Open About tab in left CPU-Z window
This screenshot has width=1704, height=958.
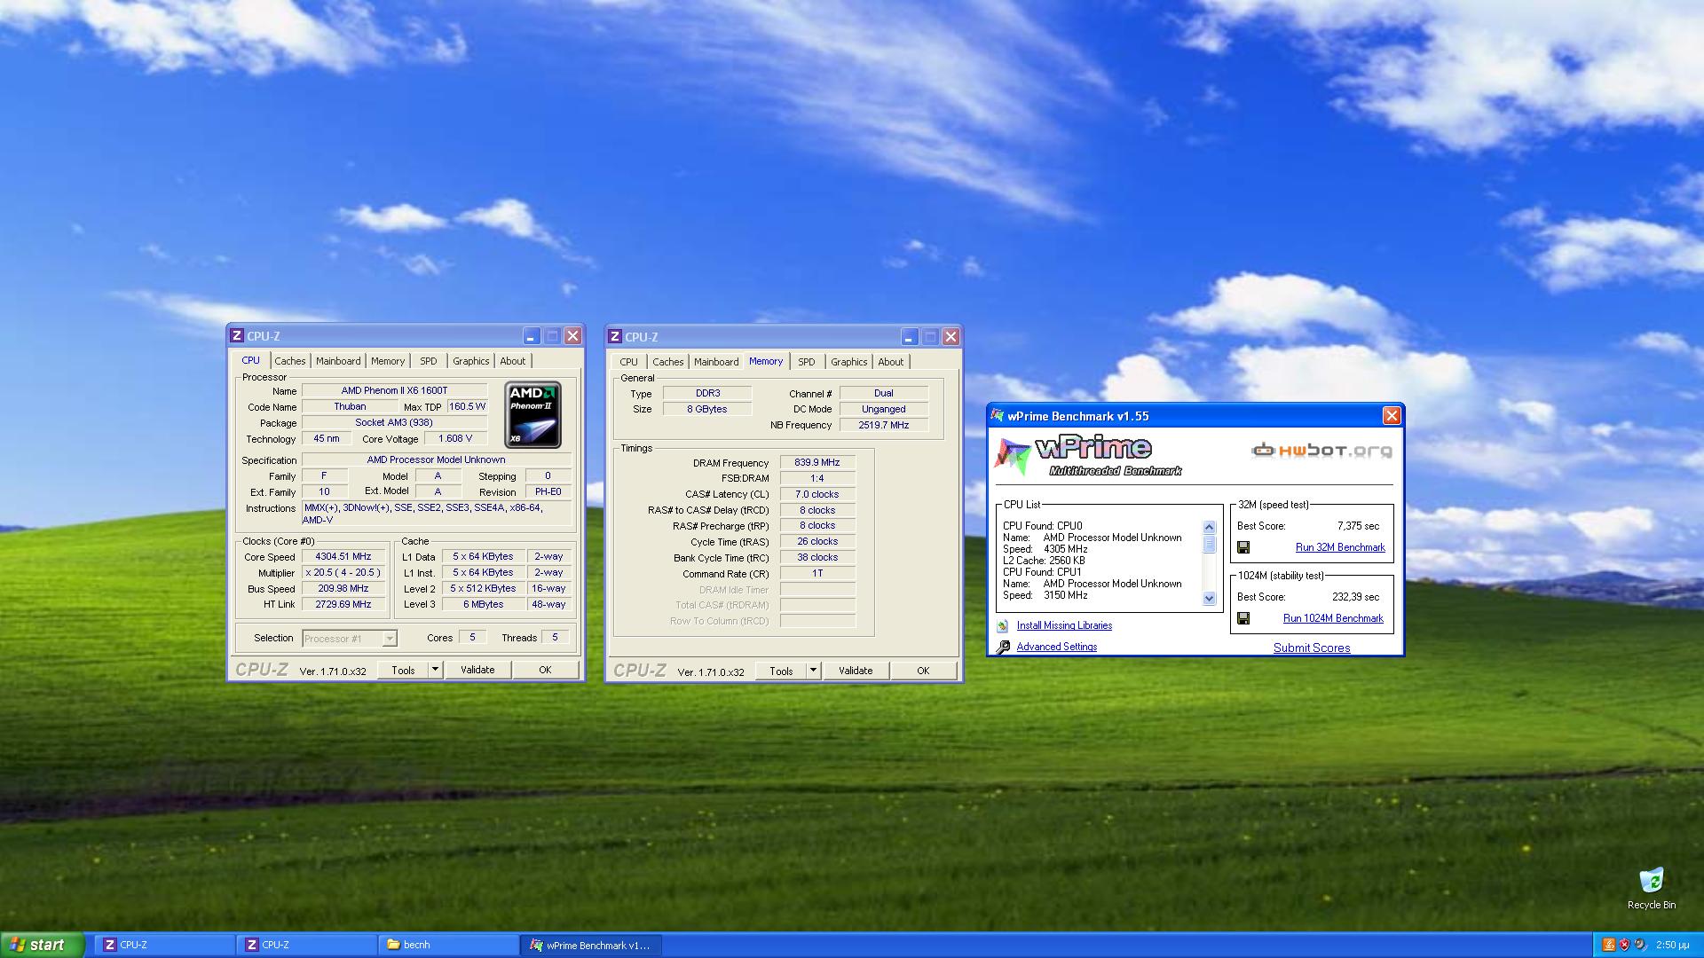(513, 361)
